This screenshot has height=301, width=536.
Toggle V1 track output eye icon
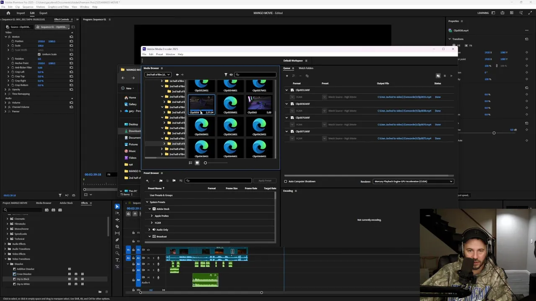148,250
